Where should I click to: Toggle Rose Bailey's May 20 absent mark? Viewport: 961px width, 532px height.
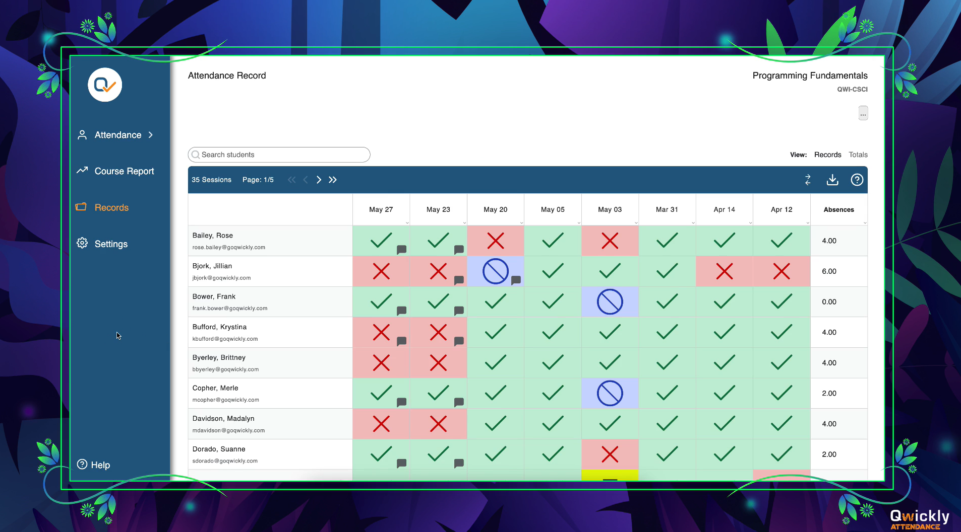(x=495, y=241)
